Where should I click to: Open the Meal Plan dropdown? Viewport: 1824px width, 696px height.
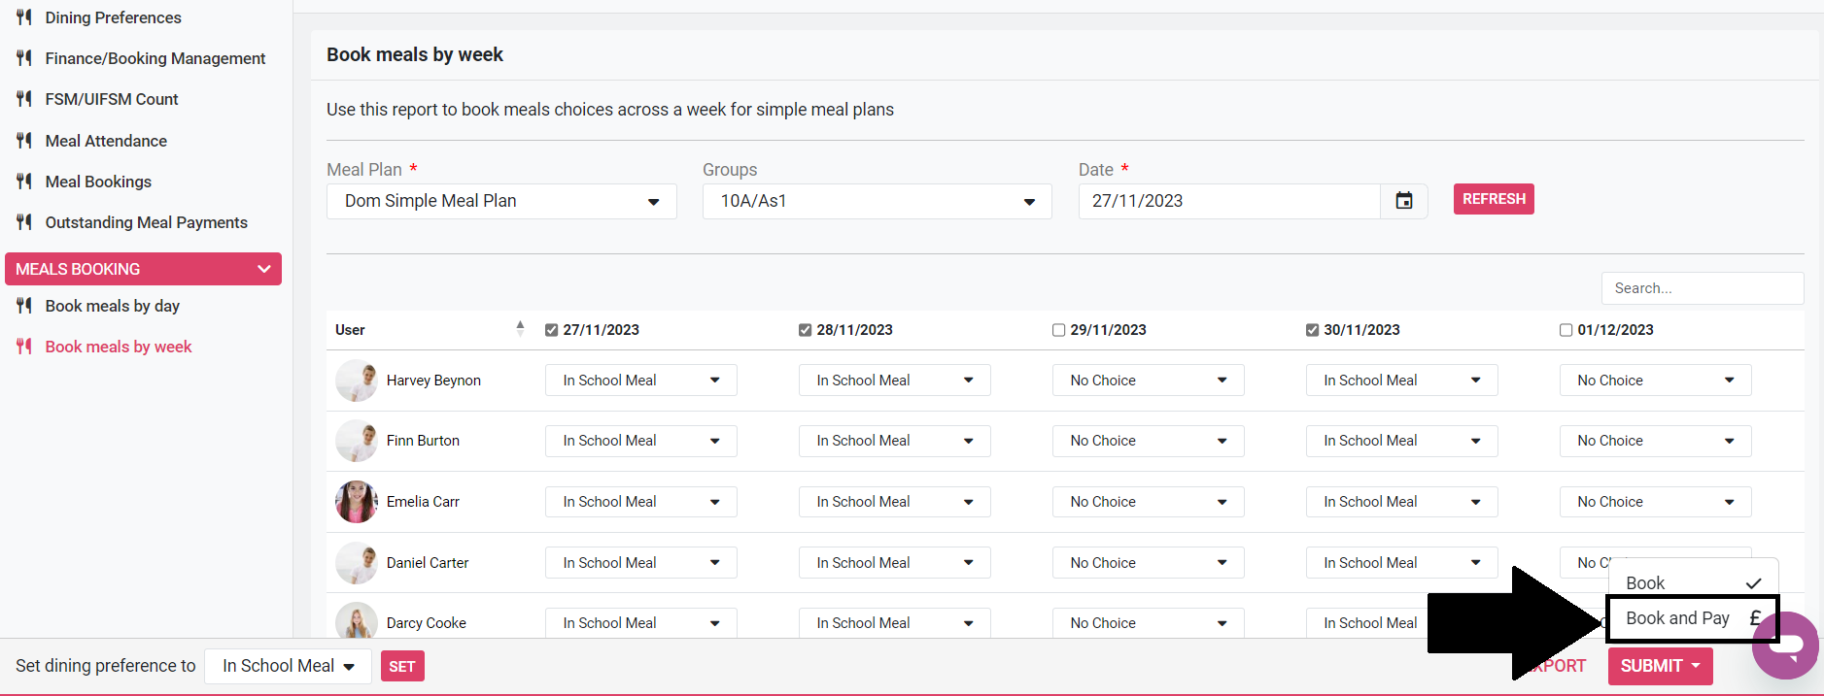[501, 201]
